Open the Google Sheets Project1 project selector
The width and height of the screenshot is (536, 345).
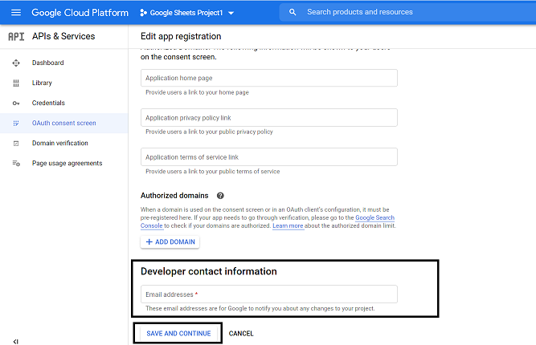tap(186, 14)
